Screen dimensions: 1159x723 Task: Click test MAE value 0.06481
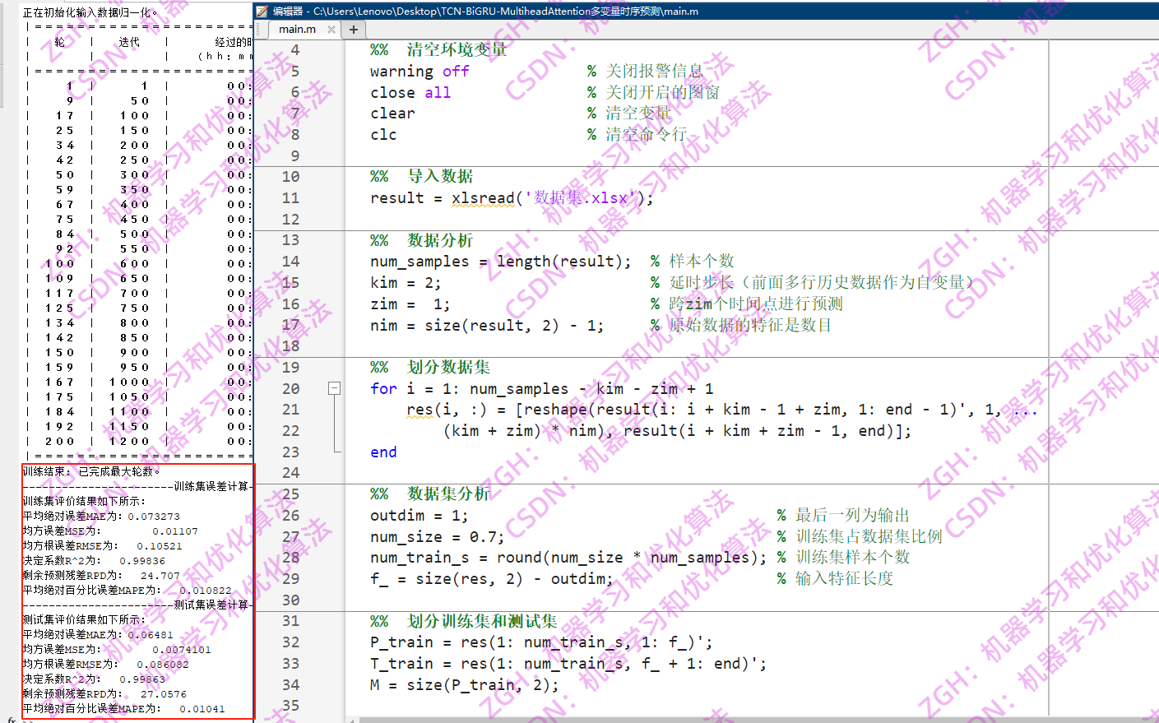[x=151, y=635]
